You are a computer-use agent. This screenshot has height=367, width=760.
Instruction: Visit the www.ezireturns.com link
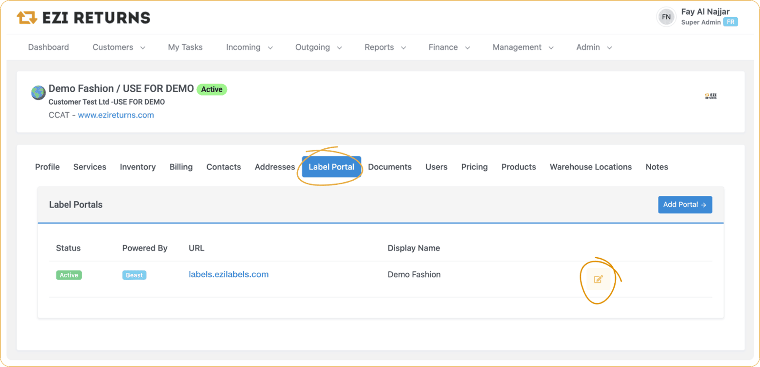click(x=116, y=115)
